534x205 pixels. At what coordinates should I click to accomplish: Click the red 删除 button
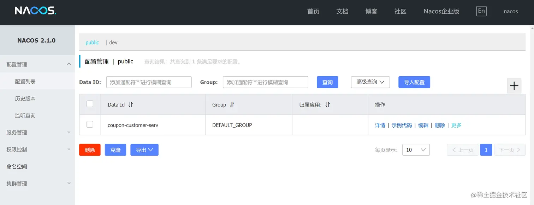[90, 150]
